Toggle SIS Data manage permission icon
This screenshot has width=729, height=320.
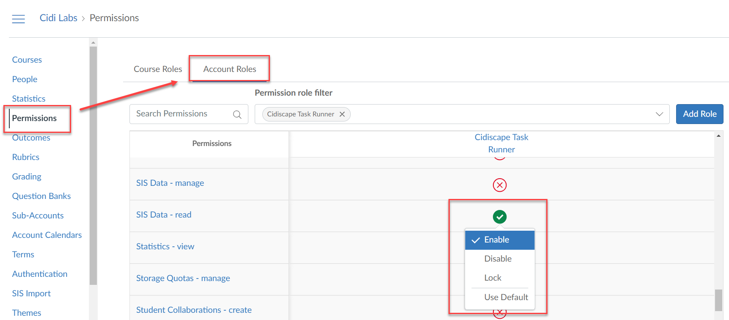499,185
